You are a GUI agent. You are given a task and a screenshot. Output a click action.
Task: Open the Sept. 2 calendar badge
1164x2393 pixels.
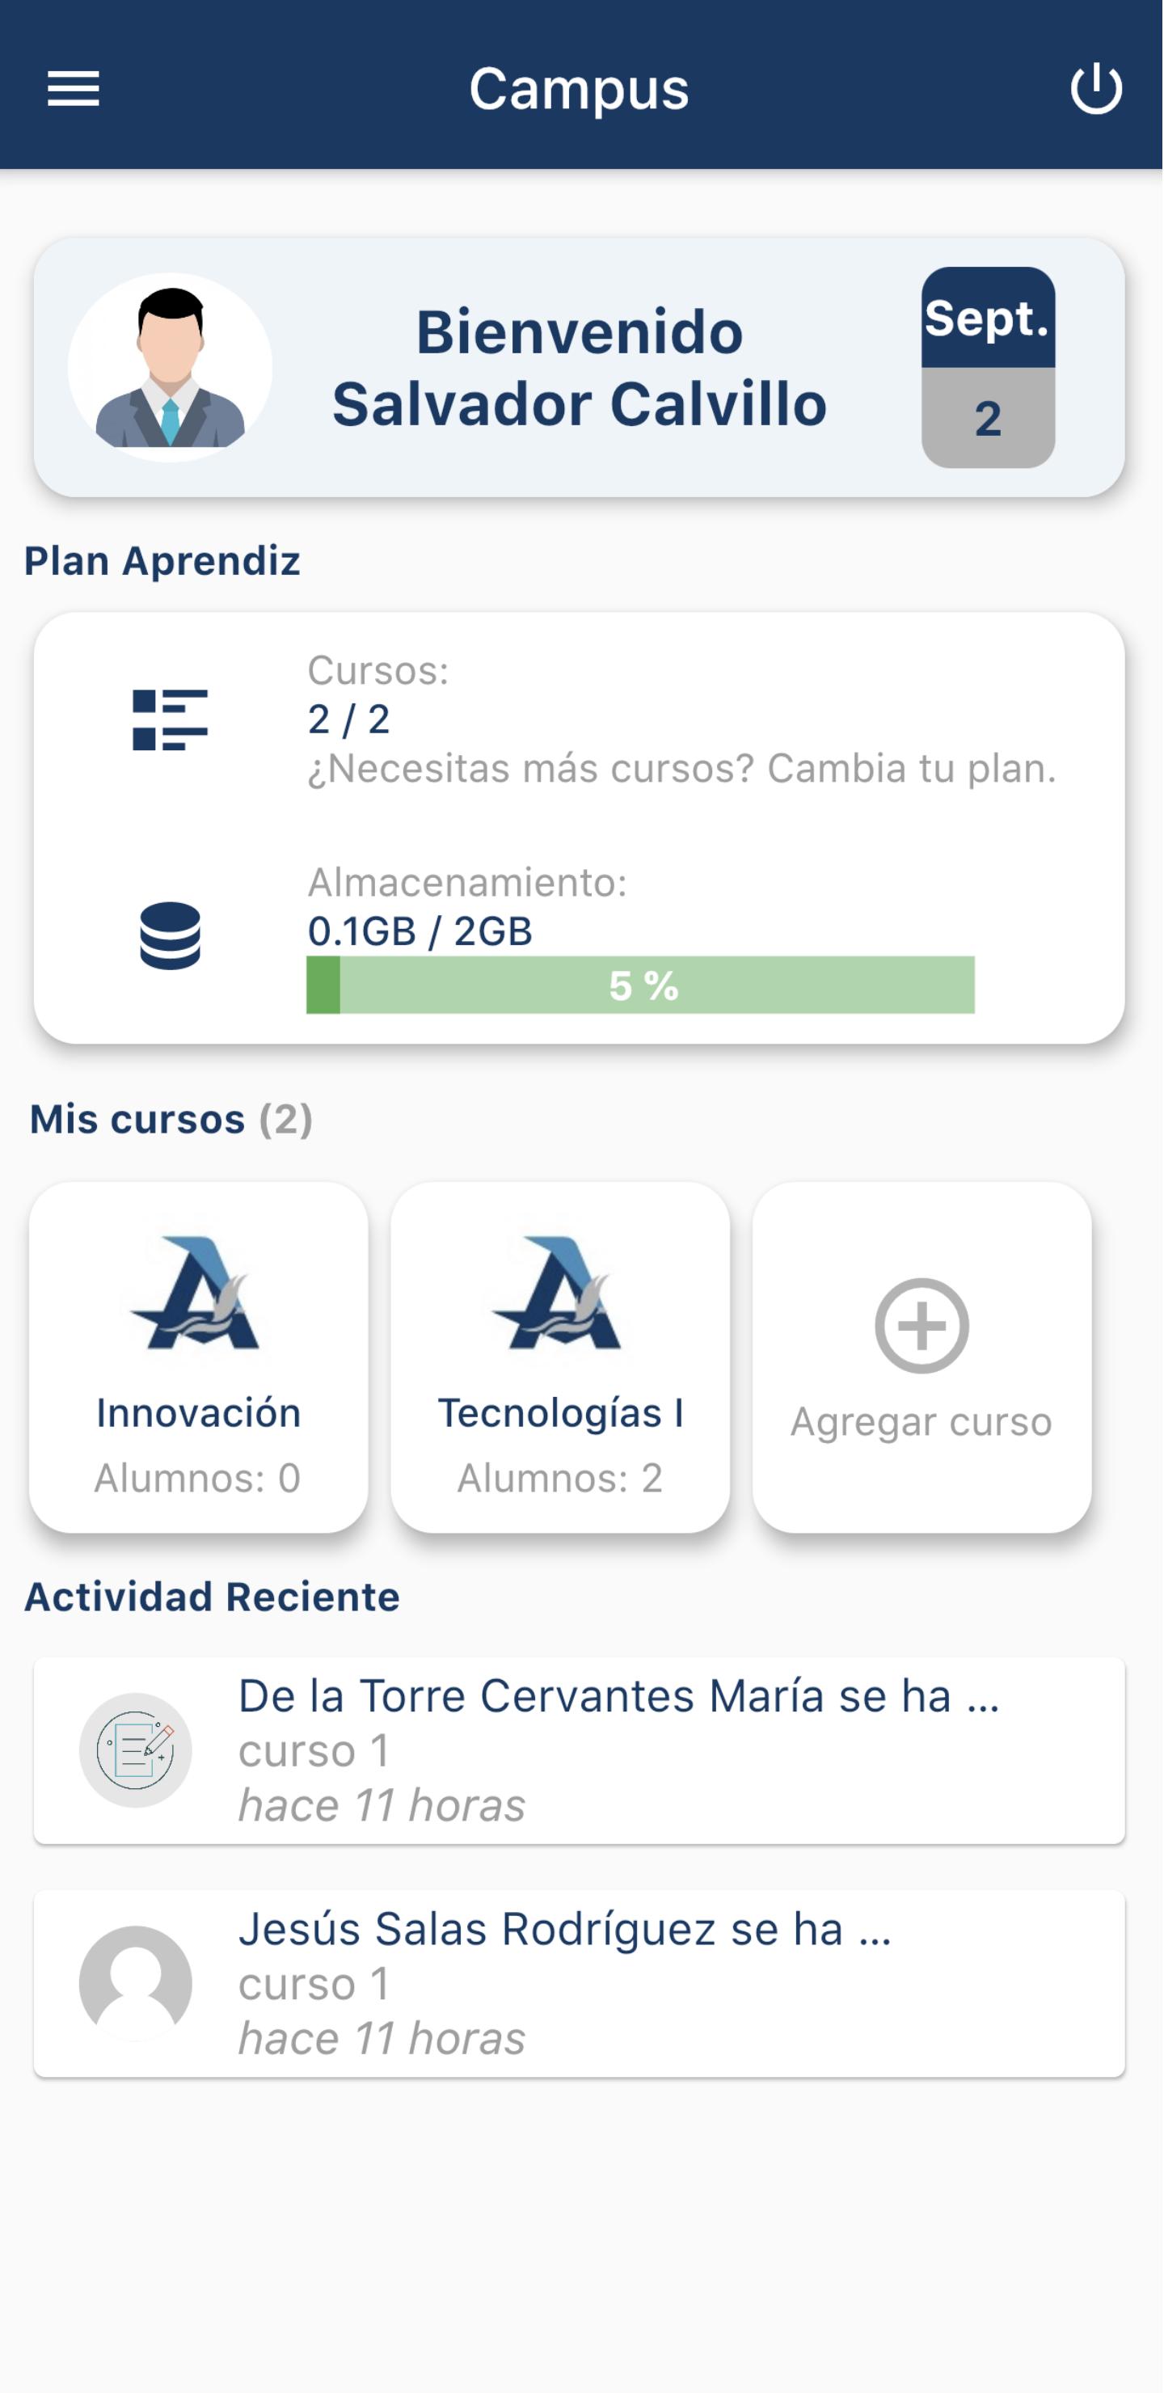pyautogui.click(x=989, y=368)
